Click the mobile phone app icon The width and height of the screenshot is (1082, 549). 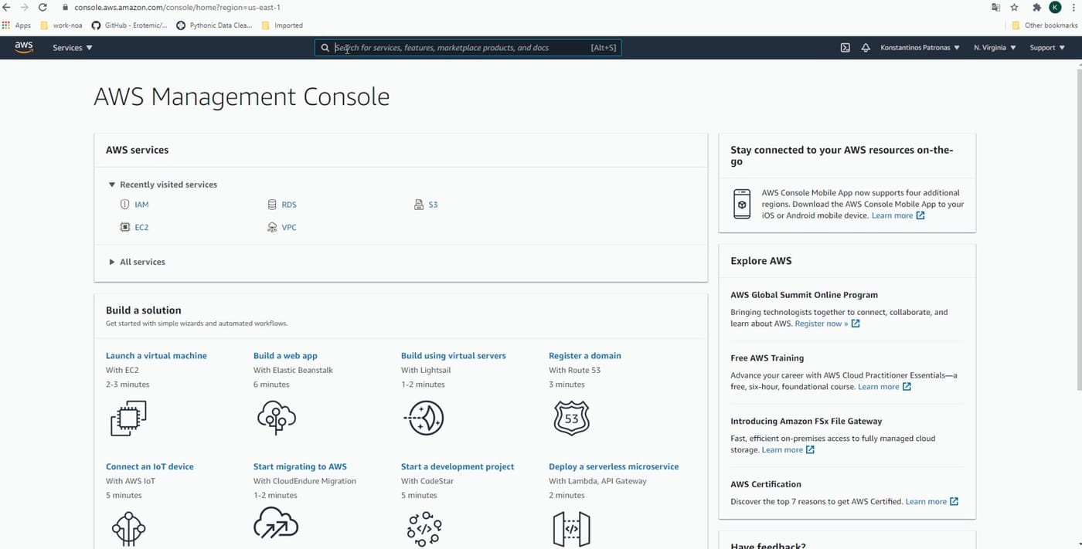(742, 204)
